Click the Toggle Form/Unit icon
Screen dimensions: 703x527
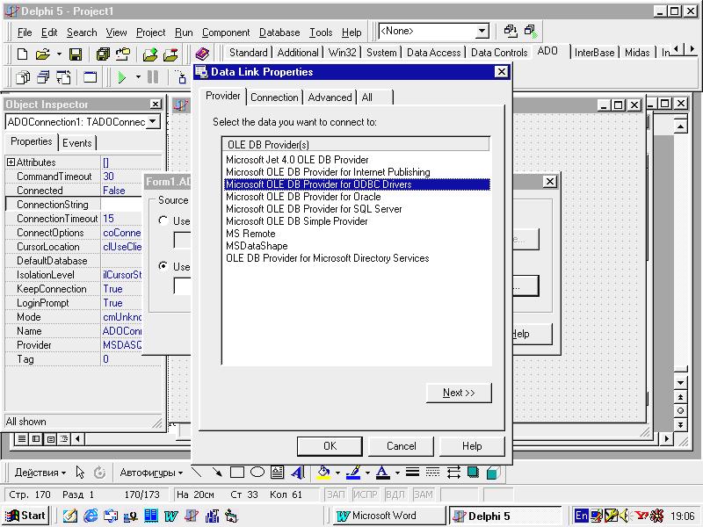63,77
